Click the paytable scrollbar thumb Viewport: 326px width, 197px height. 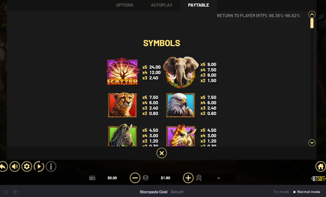point(312,23)
